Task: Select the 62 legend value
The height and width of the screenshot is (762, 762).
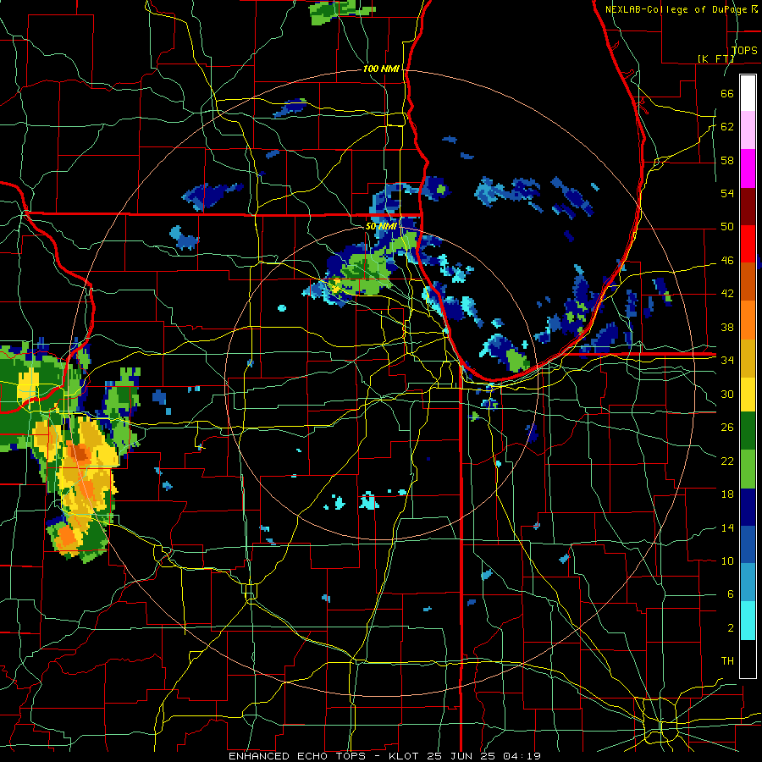Action: (x=727, y=127)
